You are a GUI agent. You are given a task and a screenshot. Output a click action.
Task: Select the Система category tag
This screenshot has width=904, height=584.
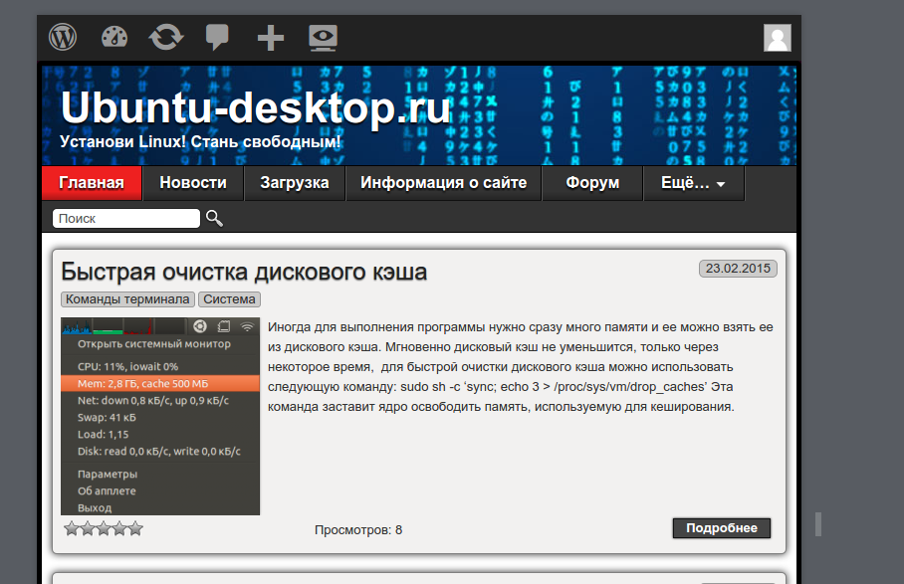(230, 299)
